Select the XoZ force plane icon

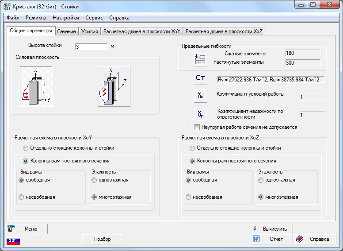coord(114,86)
